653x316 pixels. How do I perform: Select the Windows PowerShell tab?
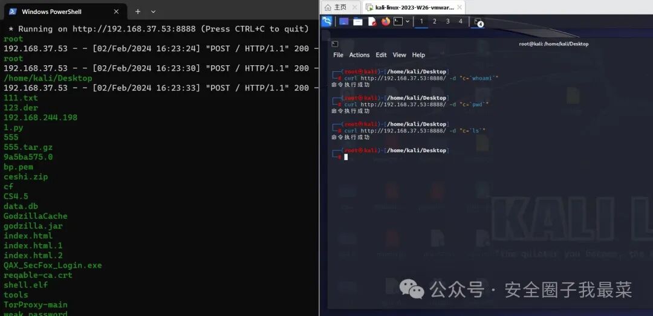point(64,11)
